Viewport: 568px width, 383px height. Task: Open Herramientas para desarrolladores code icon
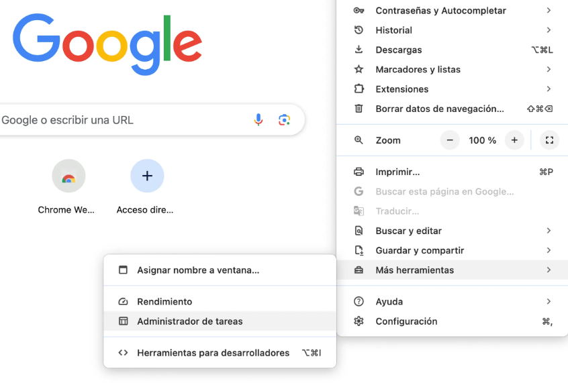click(x=123, y=353)
